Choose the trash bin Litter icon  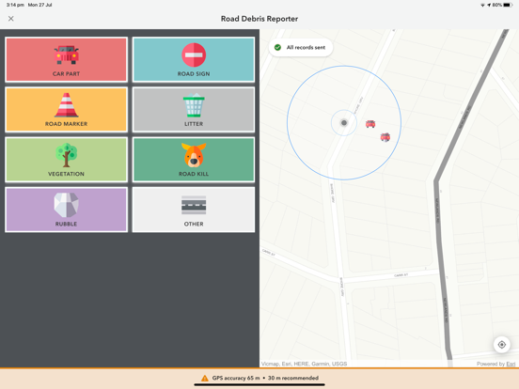click(x=194, y=105)
